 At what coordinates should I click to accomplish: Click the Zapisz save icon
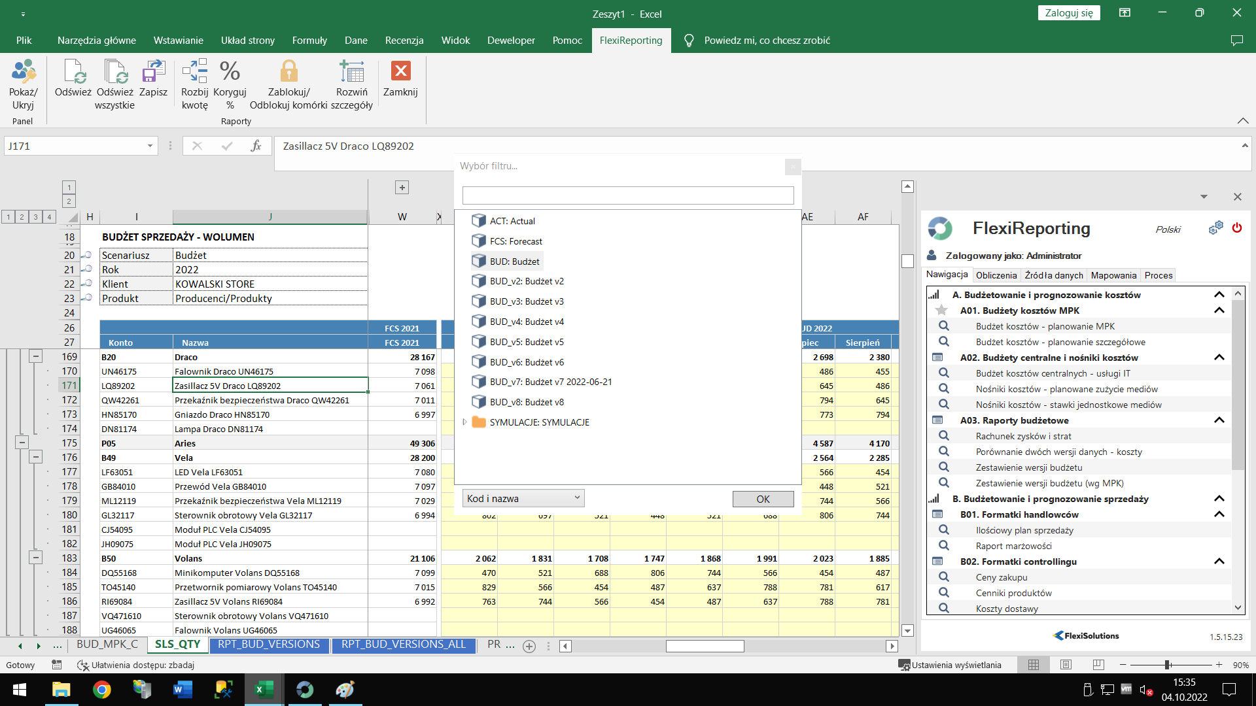pos(153,72)
